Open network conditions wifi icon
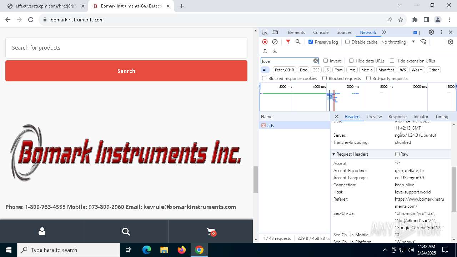The width and height of the screenshot is (457, 257). (x=423, y=42)
